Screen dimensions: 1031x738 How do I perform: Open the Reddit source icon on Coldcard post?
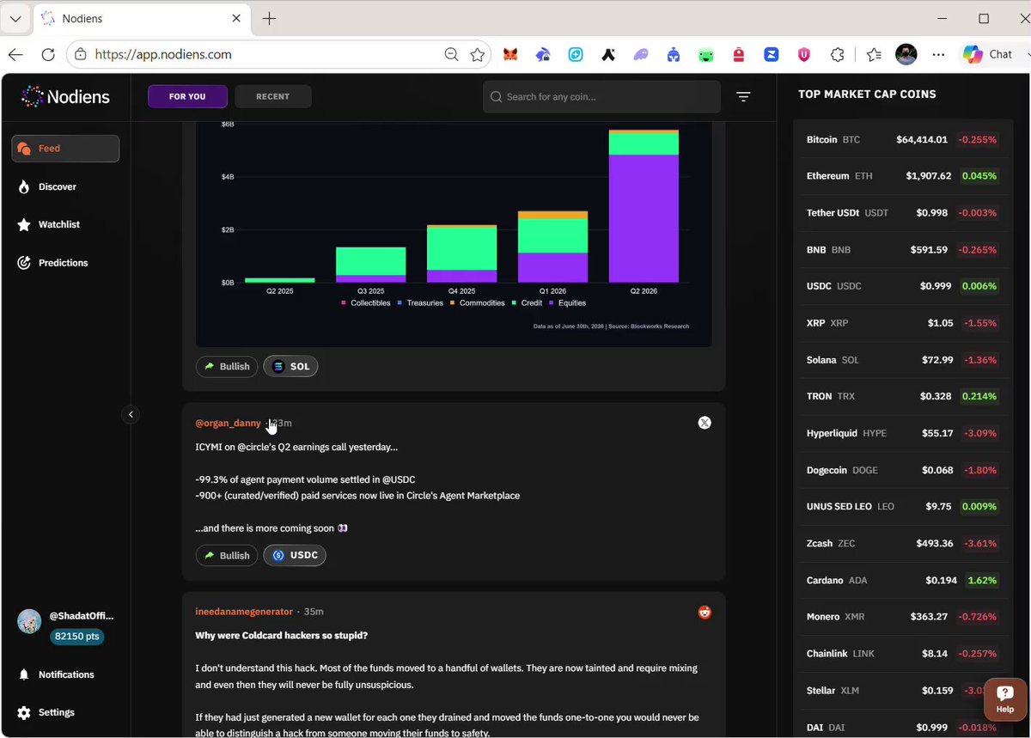point(705,612)
